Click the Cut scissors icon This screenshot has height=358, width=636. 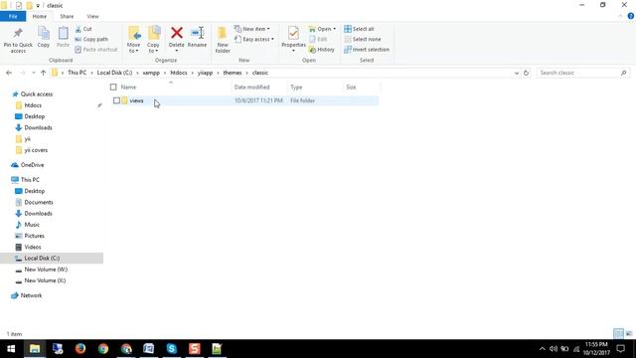click(79, 29)
